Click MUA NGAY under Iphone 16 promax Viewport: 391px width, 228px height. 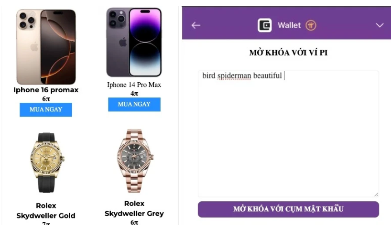click(46, 109)
